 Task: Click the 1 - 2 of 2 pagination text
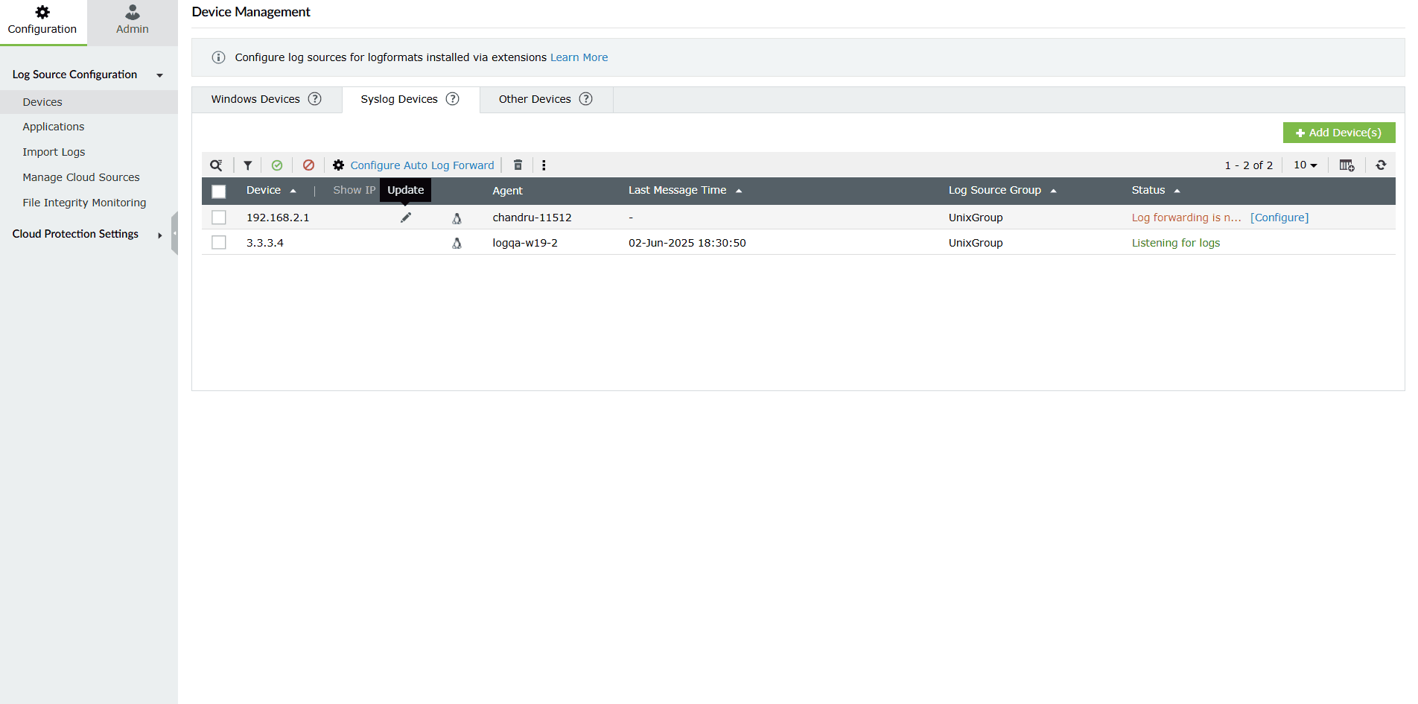click(1249, 165)
